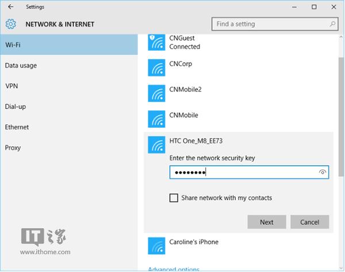Click Caroline's iPhone Wi-Fi icon
The image size is (345, 272).
pyautogui.click(x=156, y=246)
